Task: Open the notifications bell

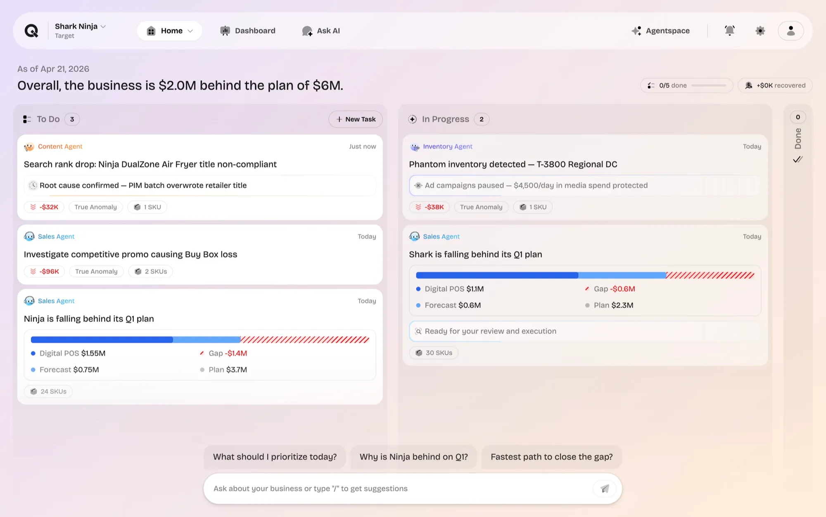Action: click(730, 31)
